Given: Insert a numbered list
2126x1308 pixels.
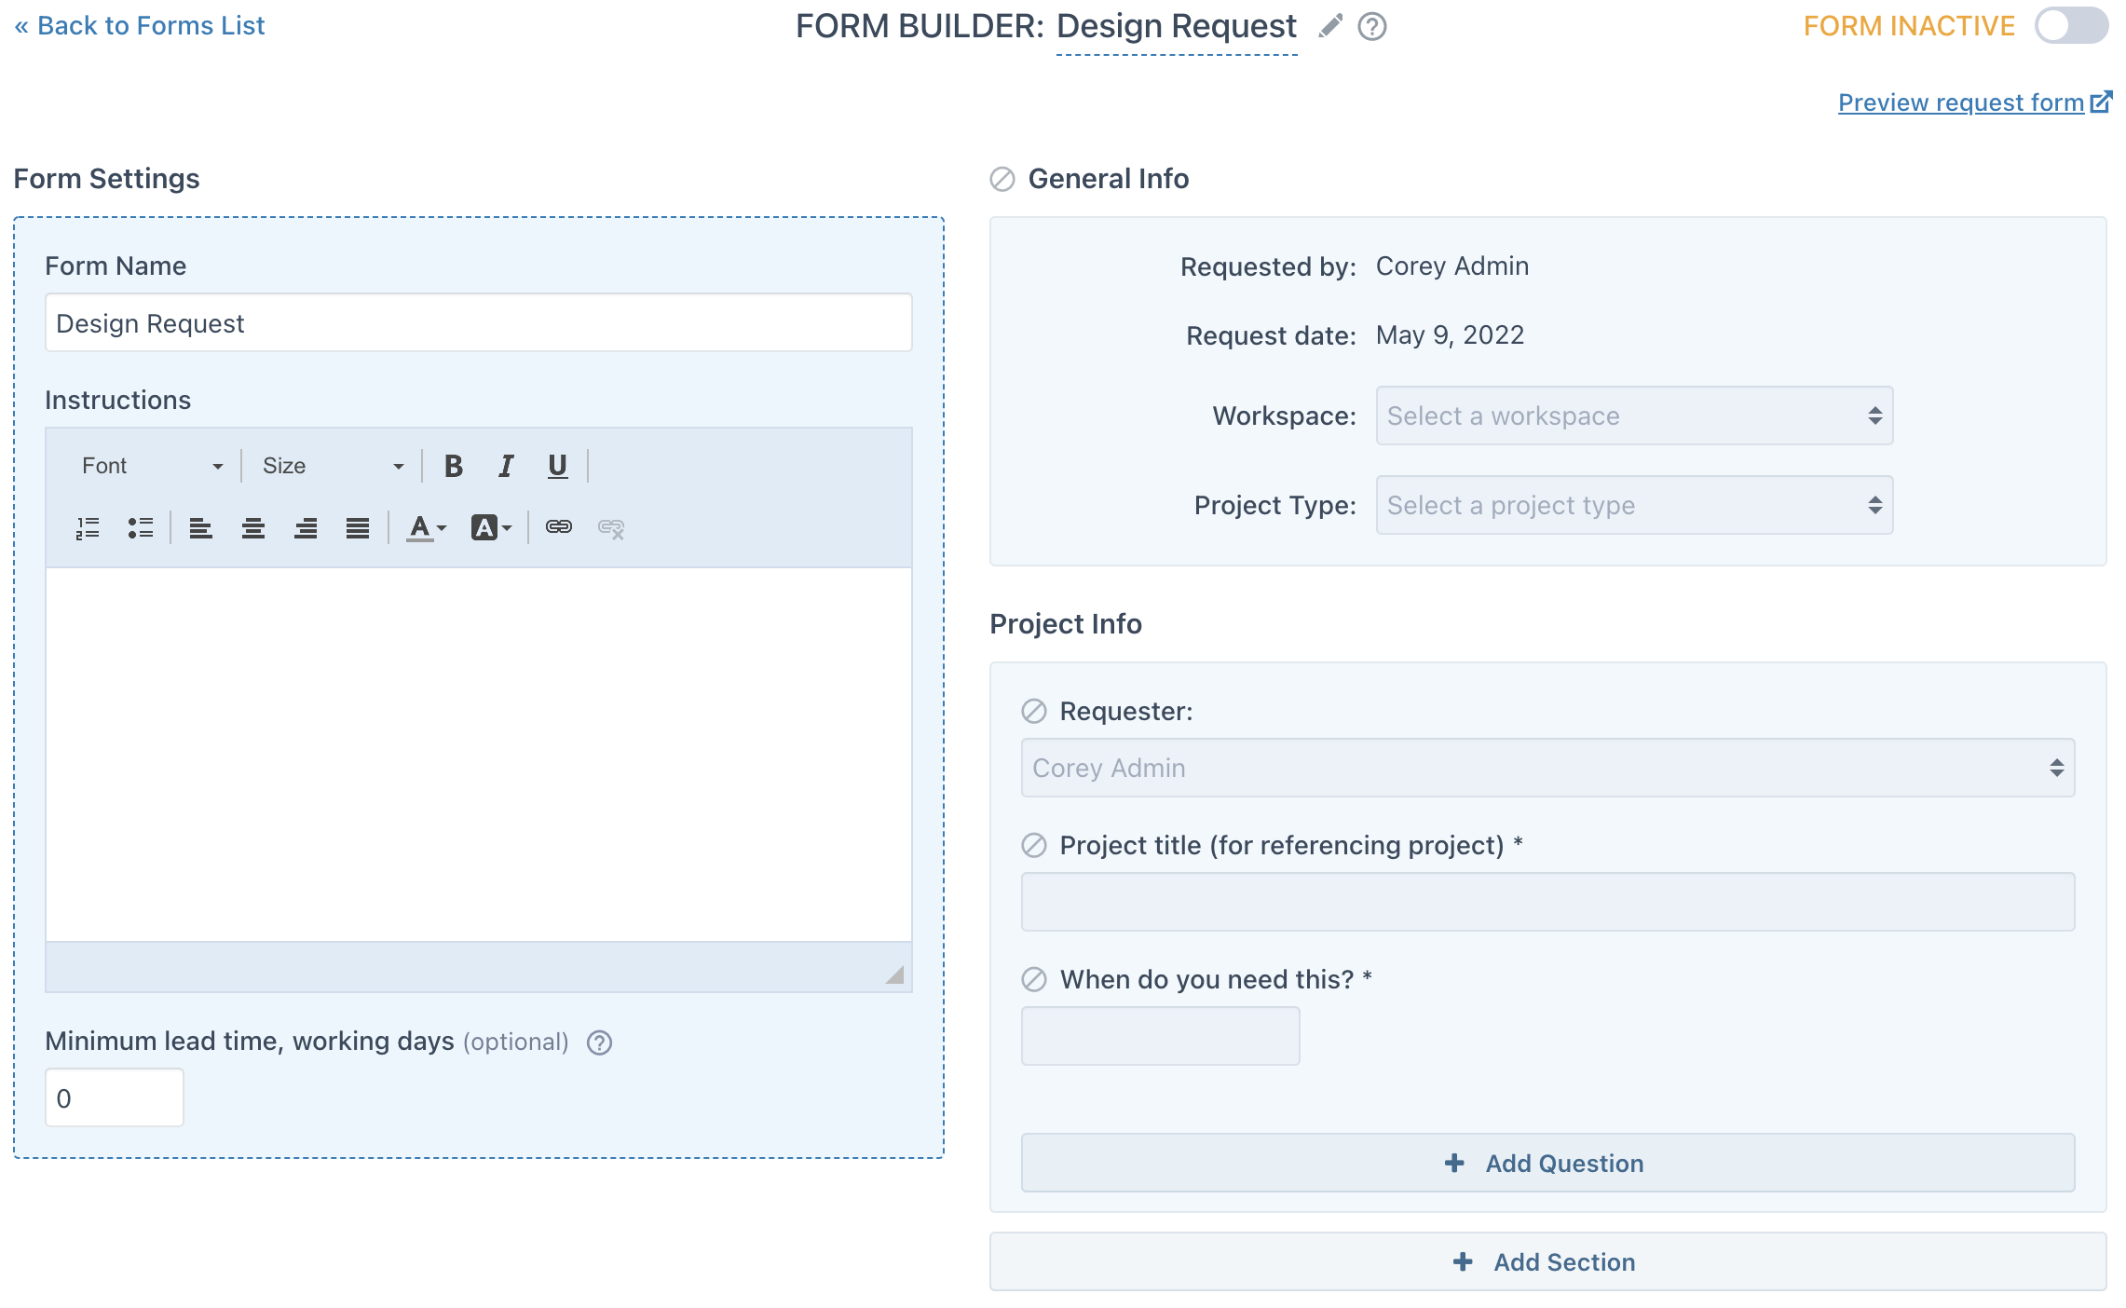Looking at the screenshot, I should pos(87,528).
